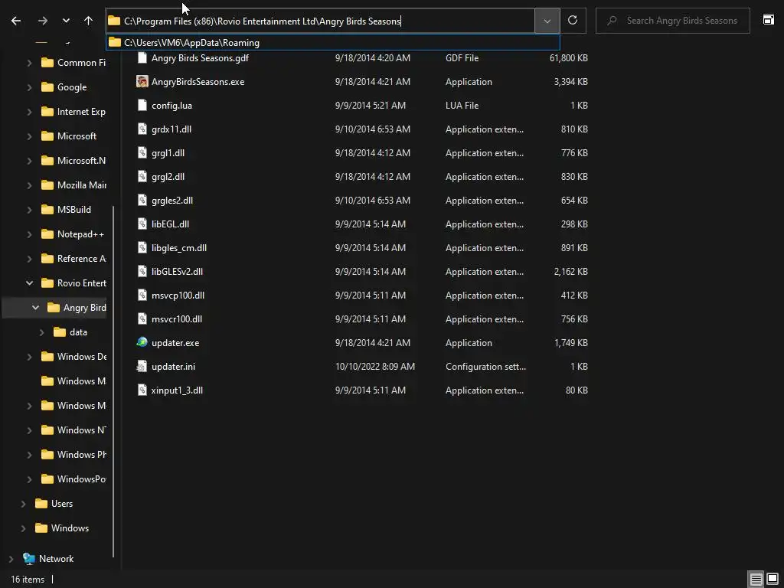
Task: Click the Search Angry Birds Seasons box
Action: pos(673,21)
